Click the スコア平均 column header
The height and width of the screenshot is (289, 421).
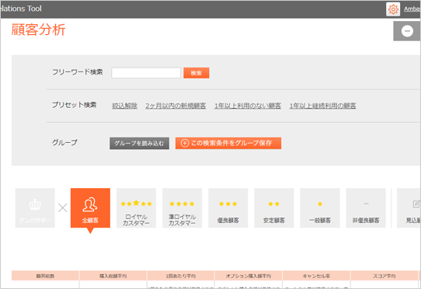click(384, 276)
